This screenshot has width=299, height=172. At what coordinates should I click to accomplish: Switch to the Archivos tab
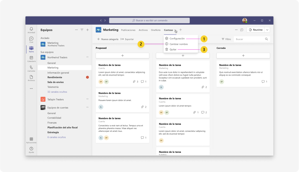pyautogui.click(x=143, y=30)
